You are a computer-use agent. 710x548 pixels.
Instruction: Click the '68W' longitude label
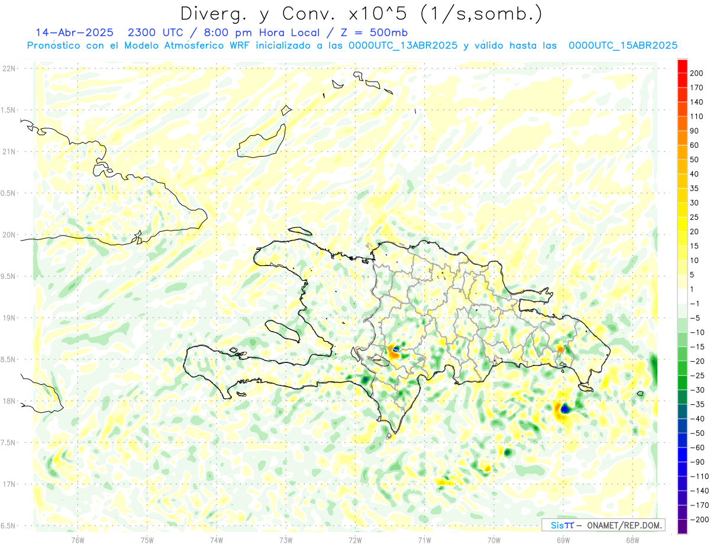click(x=632, y=540)
